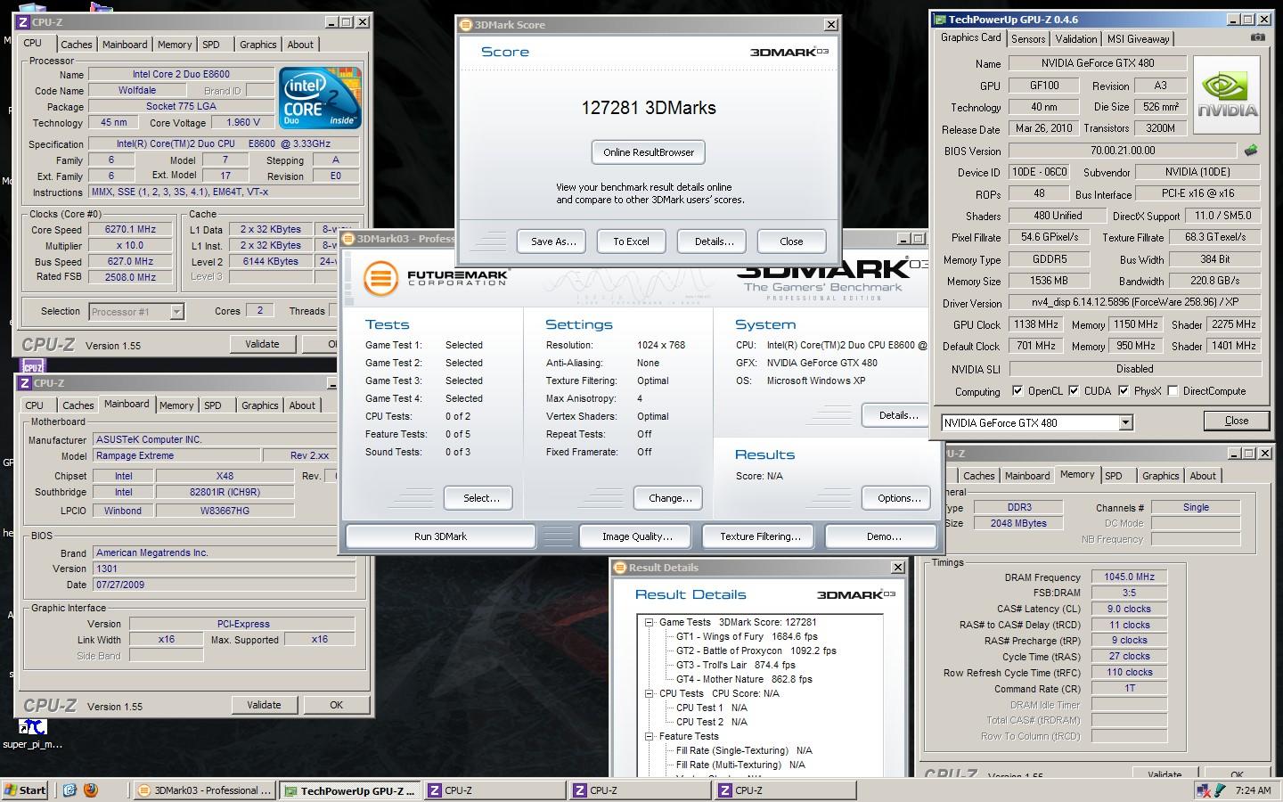Screen dimensions: 1283x802
Task: Click Validate in CPU-Z processor window
Action: click(262, 344)
